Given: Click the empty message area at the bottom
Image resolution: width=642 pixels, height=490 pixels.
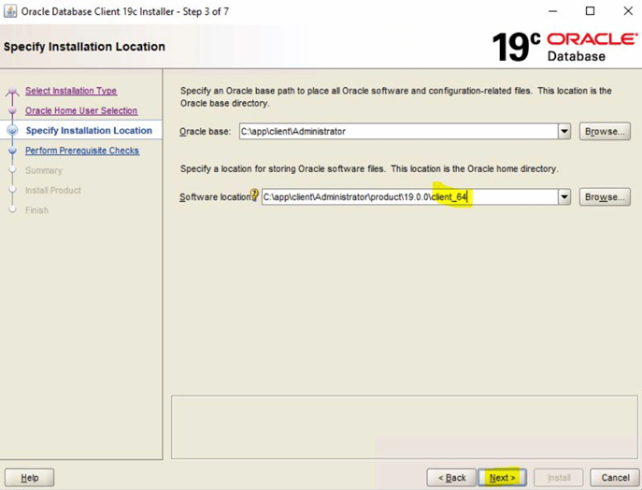Looking at the screenshot, I should click(405, 427).
